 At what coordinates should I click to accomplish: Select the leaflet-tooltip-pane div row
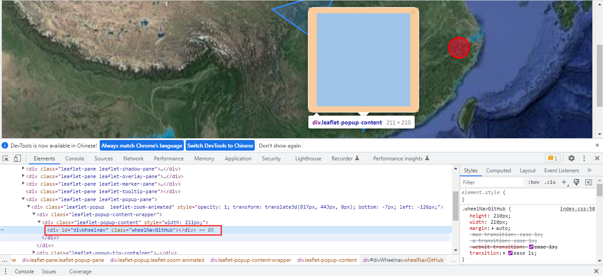pos(103,191)
